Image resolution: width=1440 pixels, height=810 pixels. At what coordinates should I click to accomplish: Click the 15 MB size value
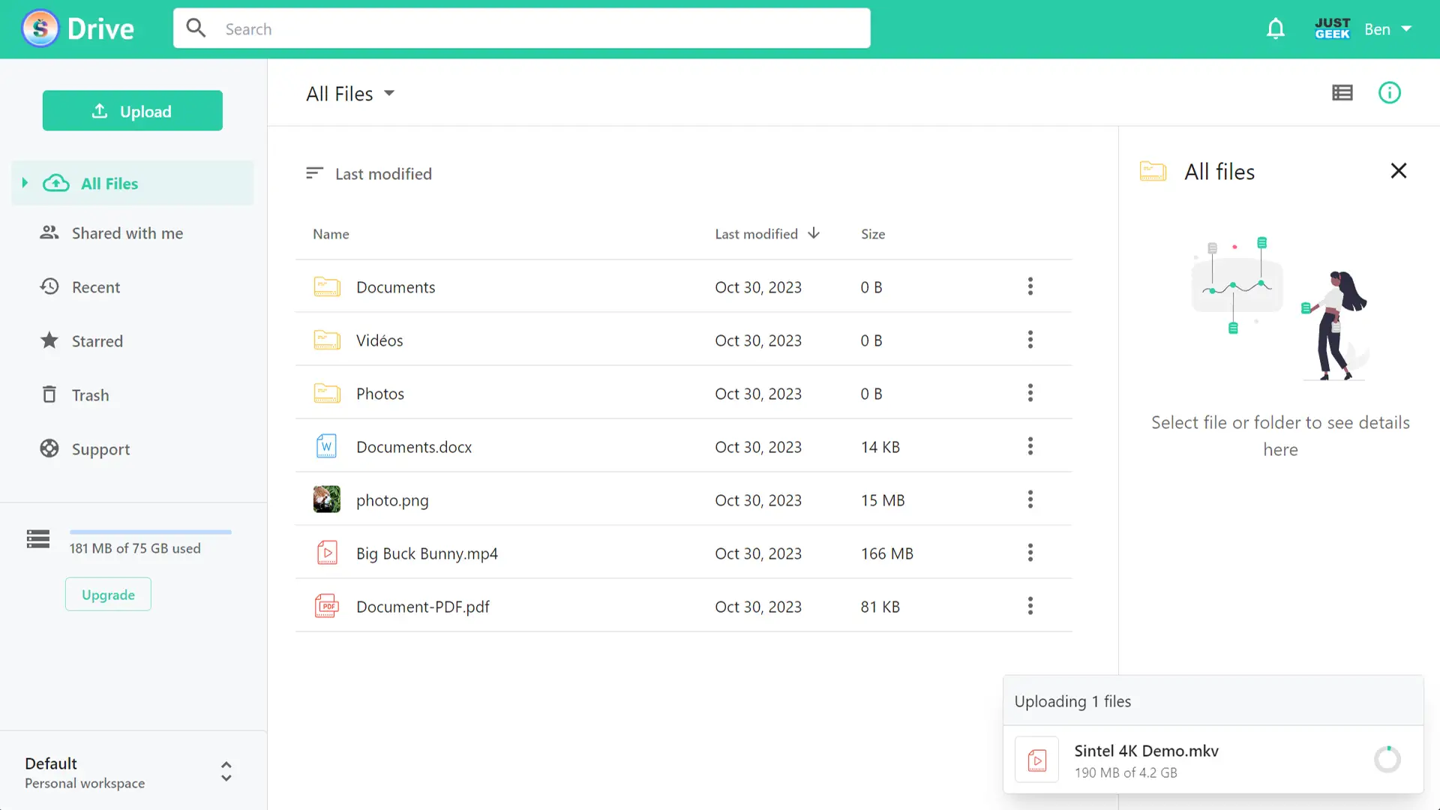click(883, 500)
